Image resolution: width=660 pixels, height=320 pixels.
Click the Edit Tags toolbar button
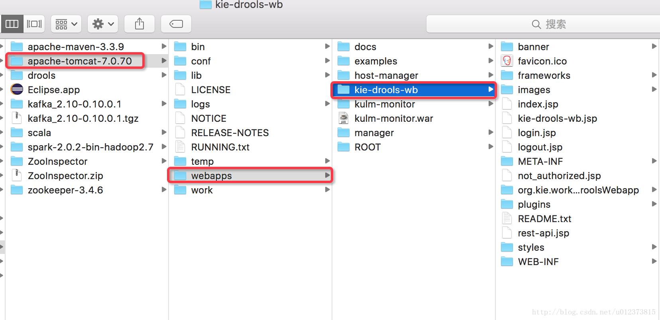(x=176, y=24)
